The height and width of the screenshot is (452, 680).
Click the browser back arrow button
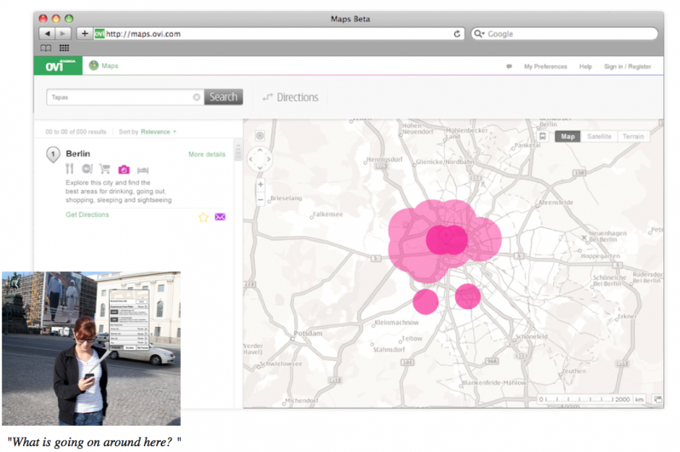click(x=47, y=33)
